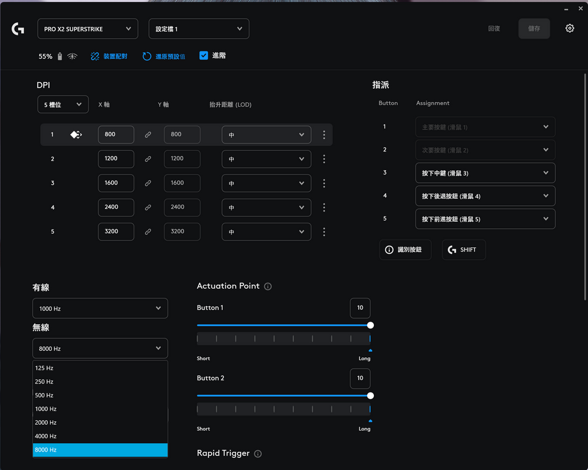Image resolution: width=588 pixels, height=470 pixels.
Task: Uncheck the 進階 advanced checkbox
Action: (203, 56)
